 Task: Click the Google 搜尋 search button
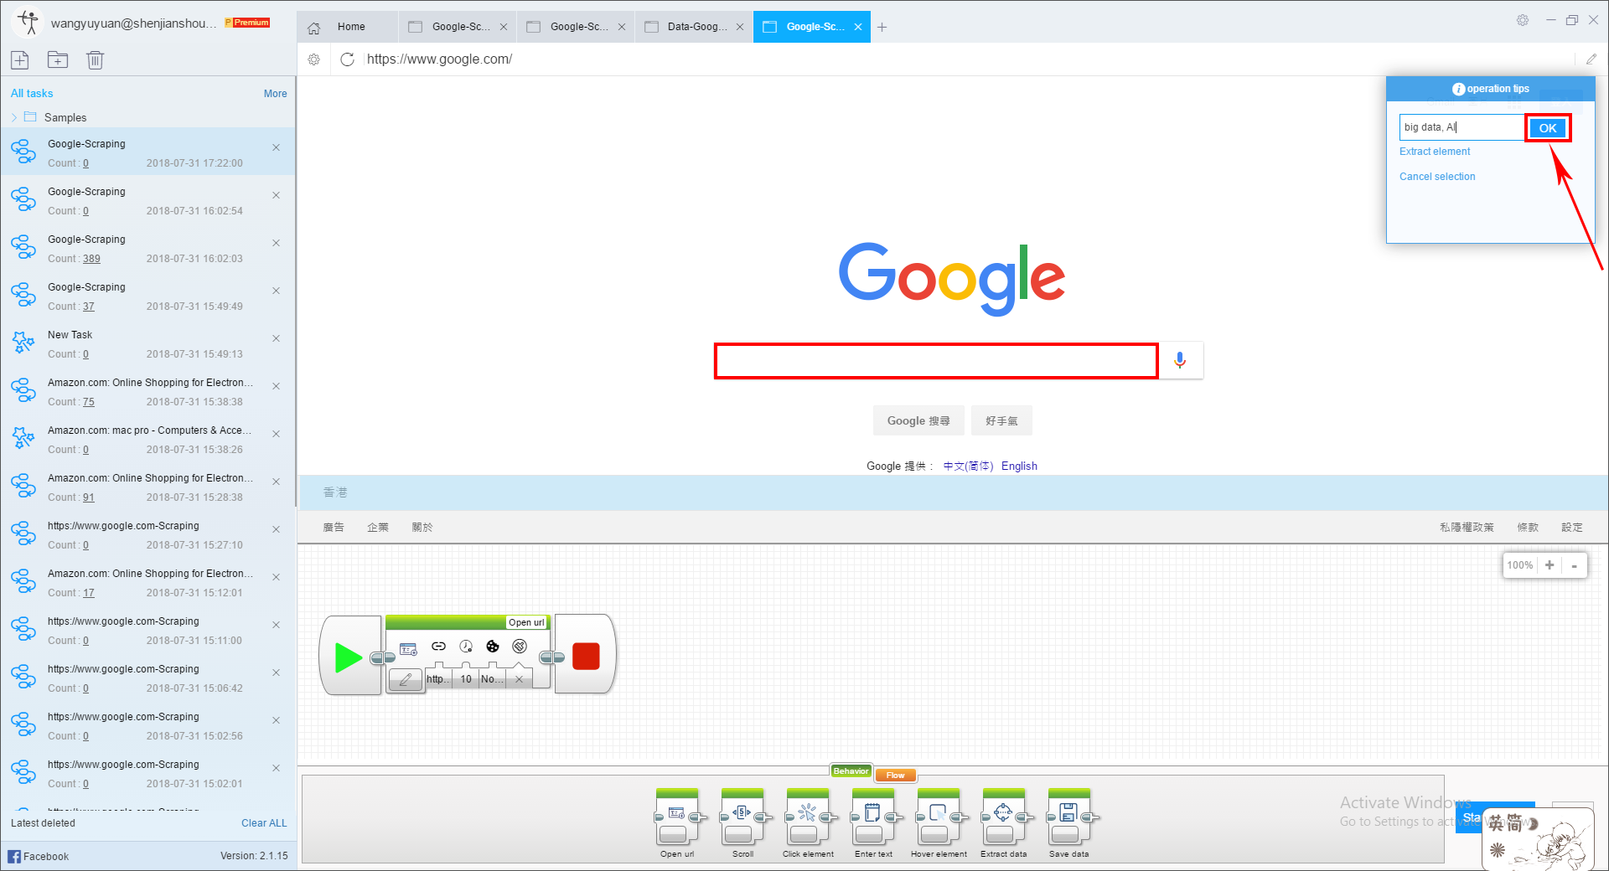[918, 420]
